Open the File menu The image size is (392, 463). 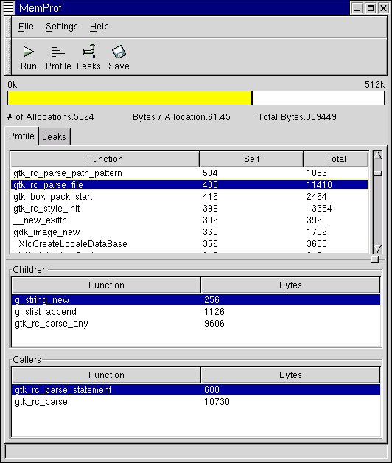(x=26, y=27)
